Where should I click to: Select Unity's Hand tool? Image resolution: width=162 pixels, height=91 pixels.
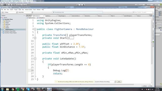2,5
